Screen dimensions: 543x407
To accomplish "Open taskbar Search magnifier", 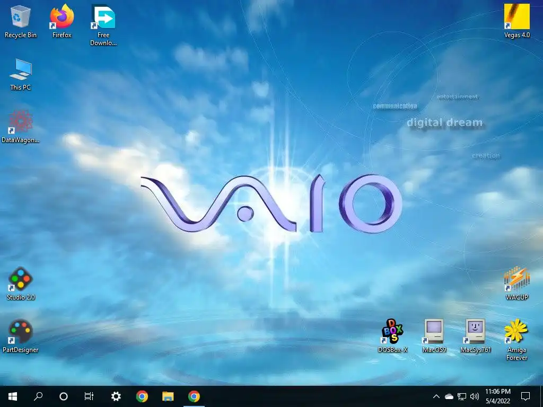I will 38,396.
